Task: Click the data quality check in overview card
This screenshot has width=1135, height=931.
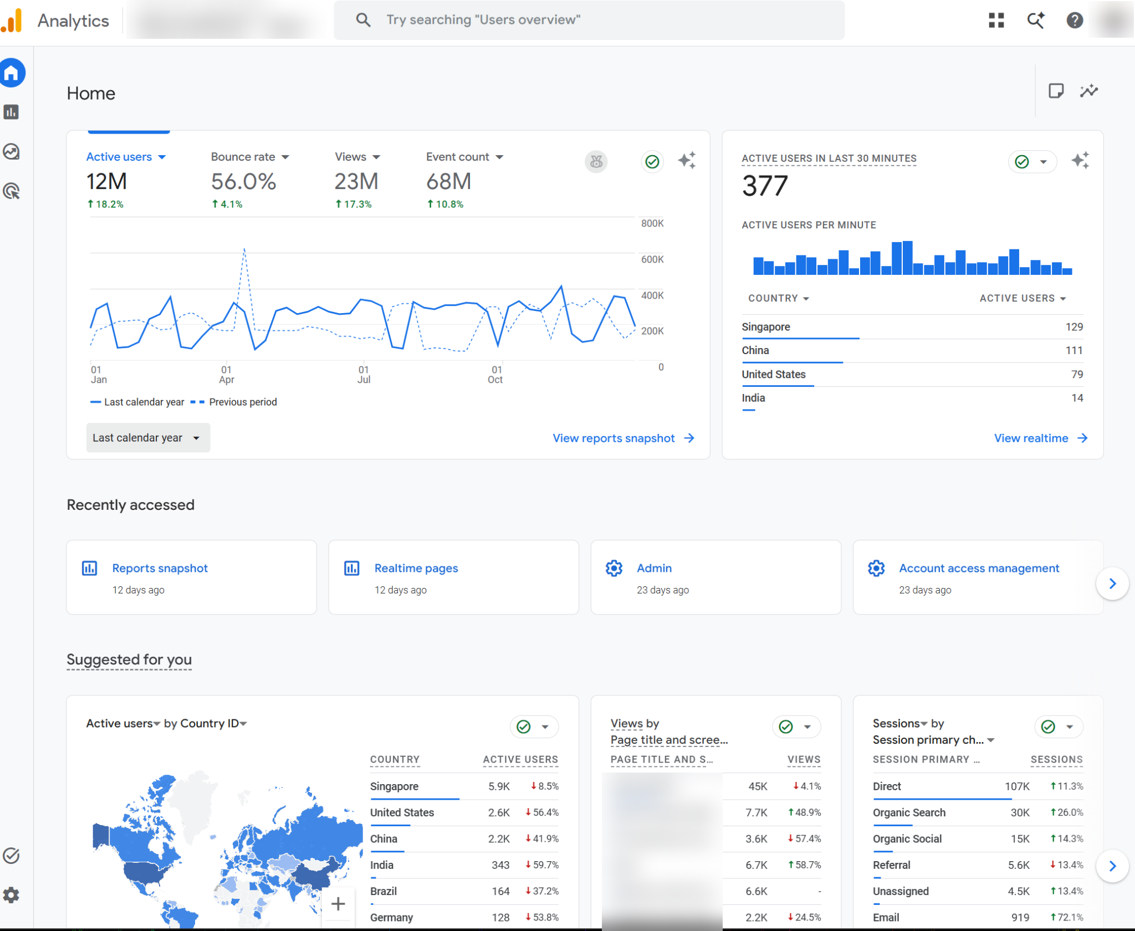Action: [652, 162]
